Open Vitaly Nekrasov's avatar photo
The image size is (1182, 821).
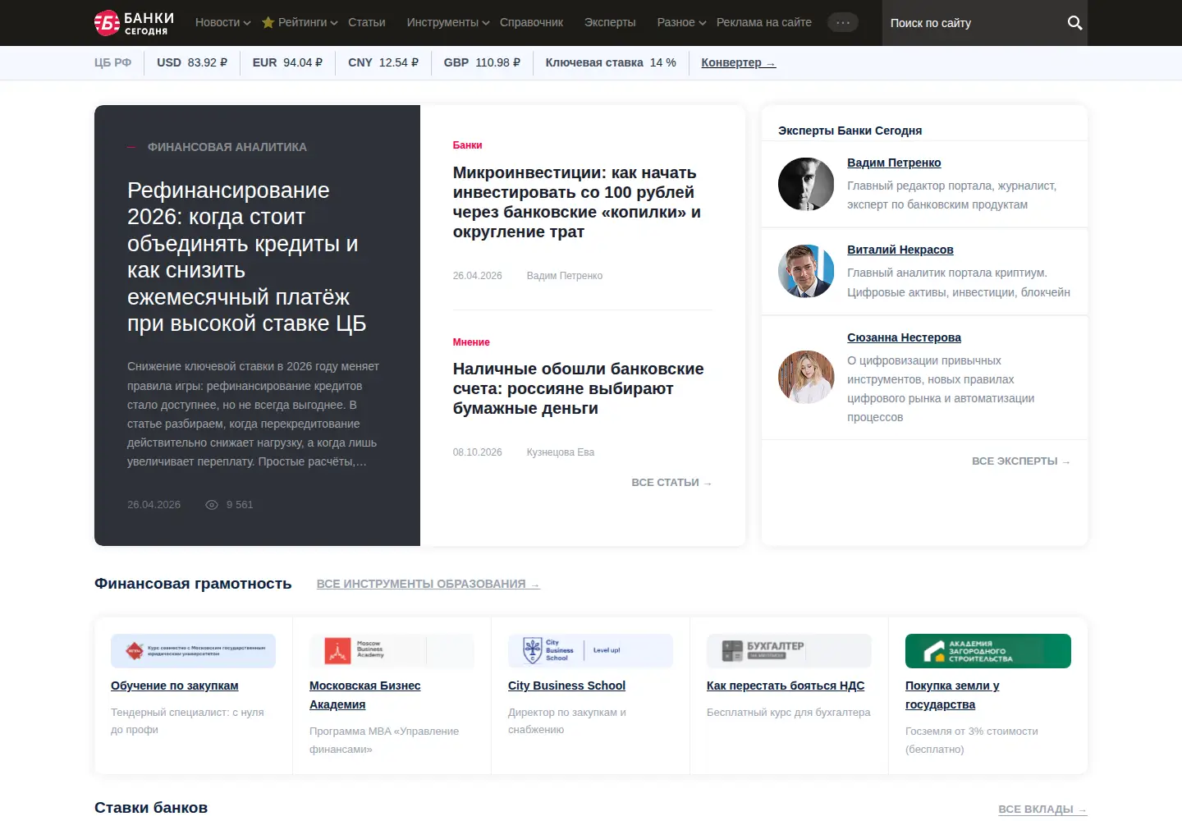point(806,271)
